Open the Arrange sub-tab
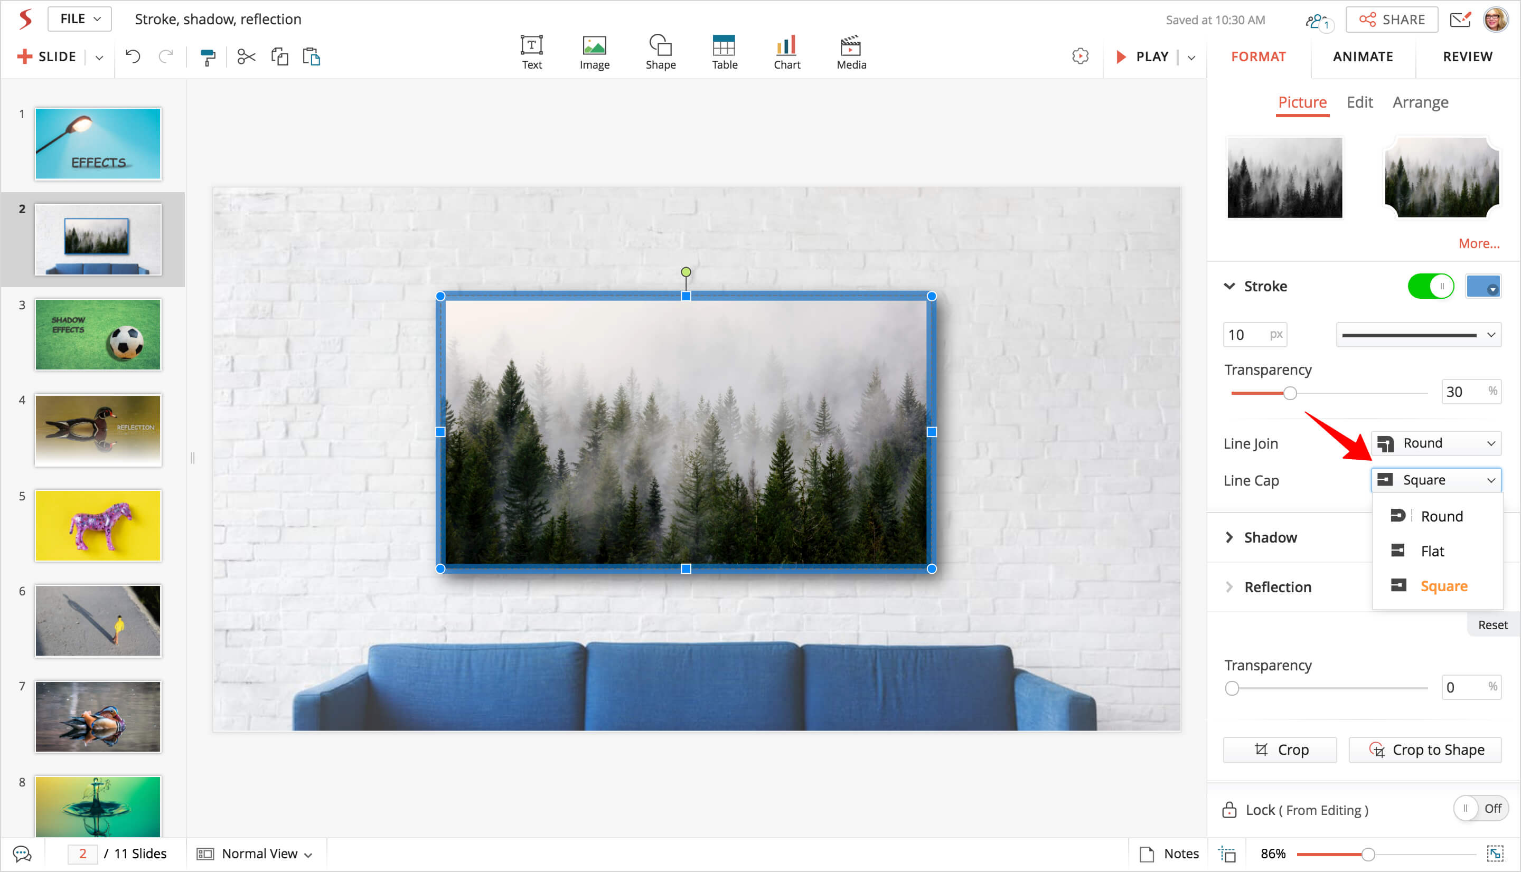 (x=1420, y=102)
